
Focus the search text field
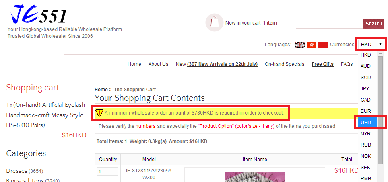point(330,24)
